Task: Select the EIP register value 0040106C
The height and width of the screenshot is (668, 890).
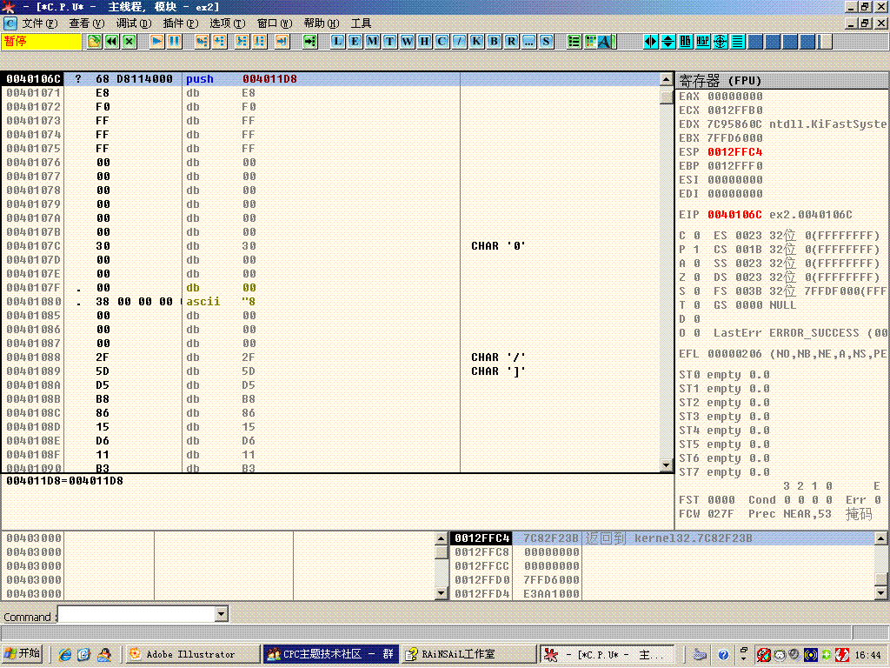Action: [735, 215]
